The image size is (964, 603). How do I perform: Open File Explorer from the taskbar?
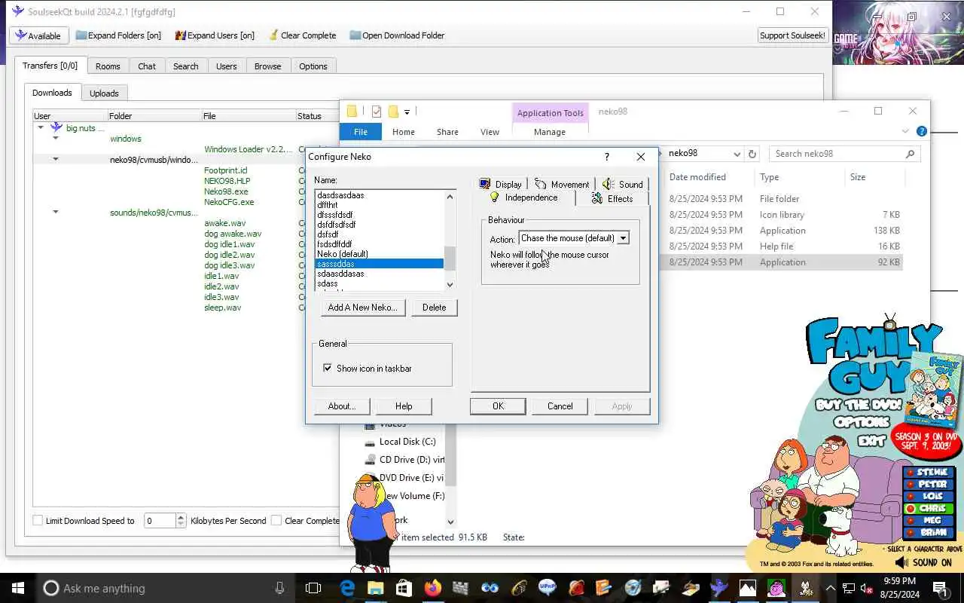pyautogui.click(x=376, y=588)
